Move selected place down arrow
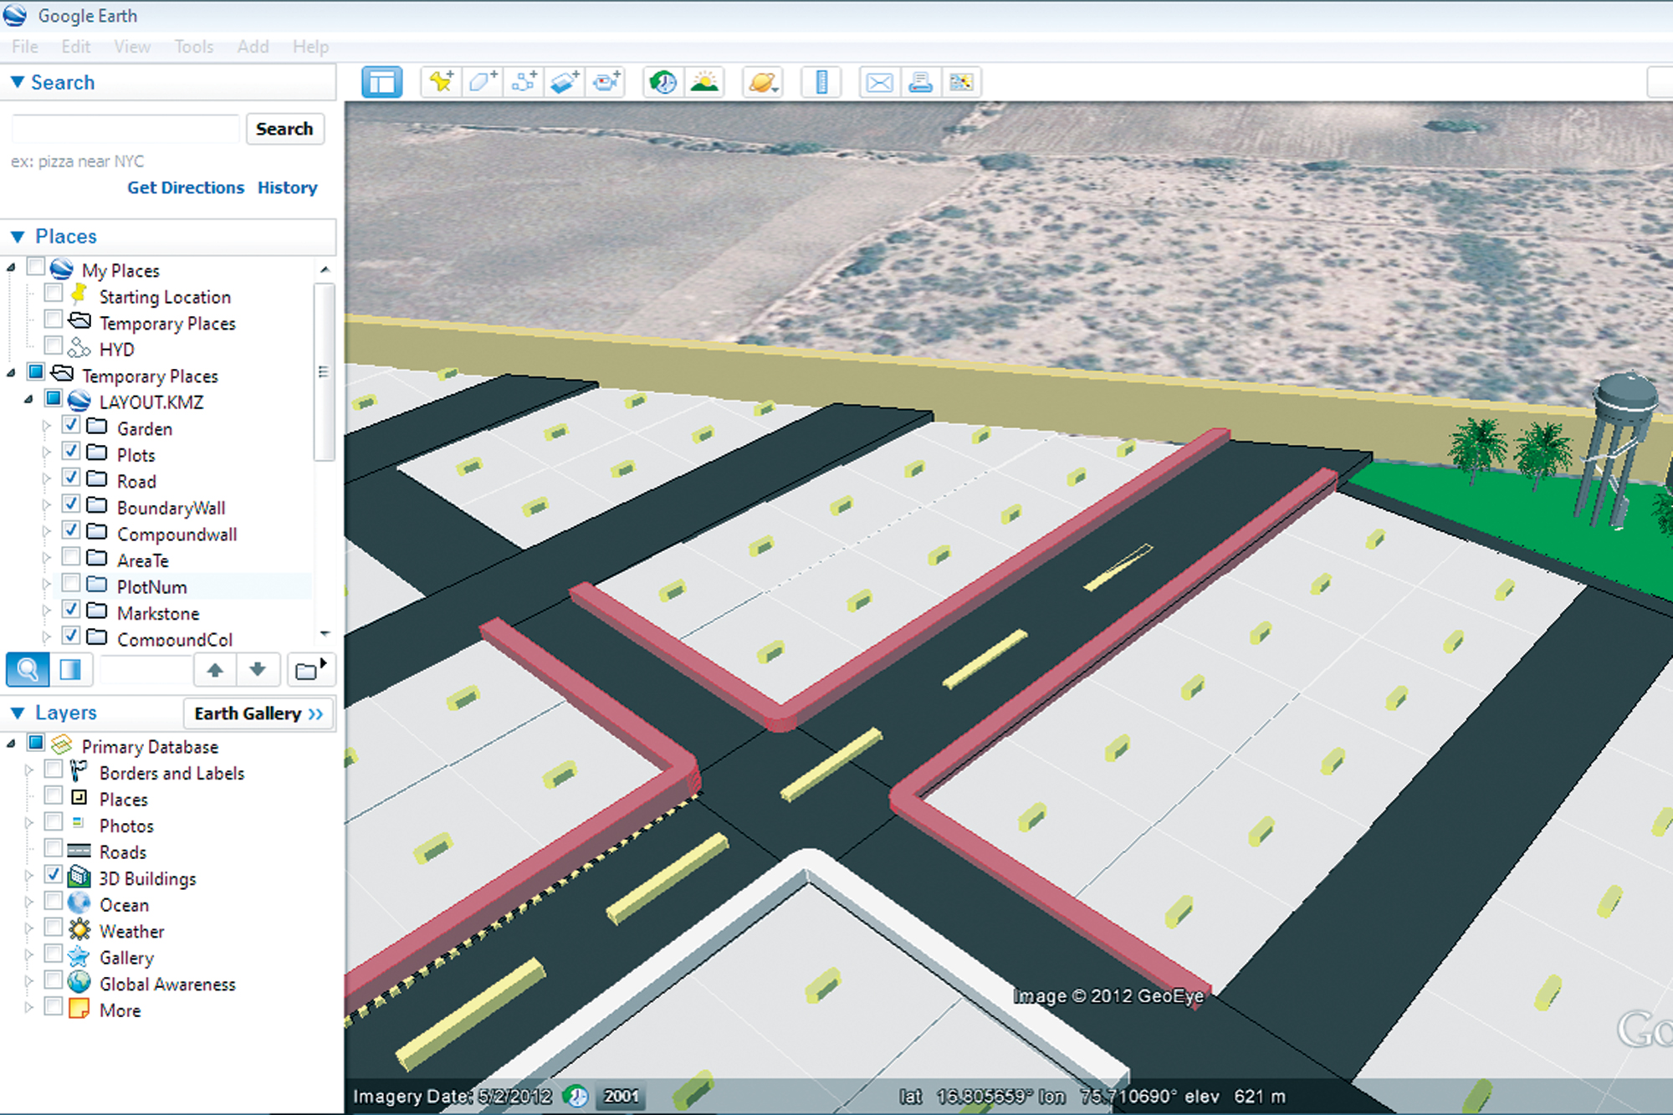1673x1115 pixels. tap(258, 670)
